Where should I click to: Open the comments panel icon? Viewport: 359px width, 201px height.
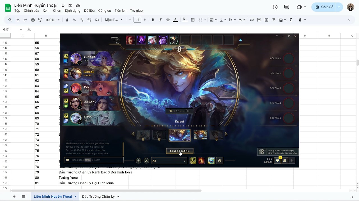pos(287,7)
